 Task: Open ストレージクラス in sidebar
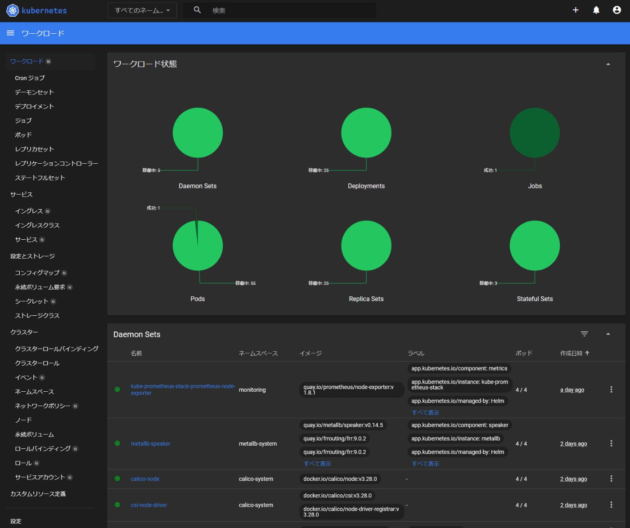[37, 316]
